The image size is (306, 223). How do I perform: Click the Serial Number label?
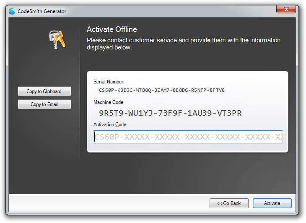[108, 82]
